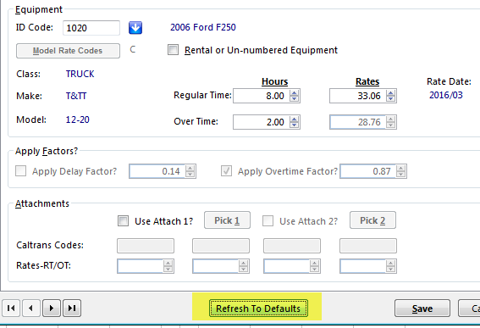Enable Use Attach 2 checkbox

(x=268, y=220)
